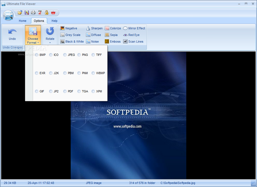Apply the Colorize effect
Viewport: 257px width, 187px height.
coord(113,28)
